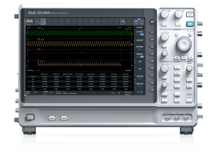Click the round Esc key beside the screen
The image size is (217, 163).
coord(152,22)
